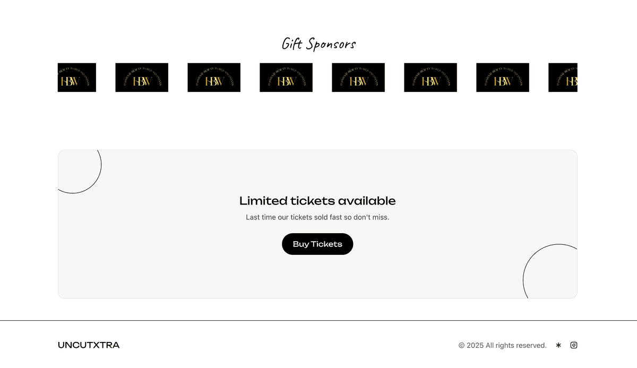Click the Buy Tickets button
The width and height of the screenshot is (637, 368).
[317, 244]
